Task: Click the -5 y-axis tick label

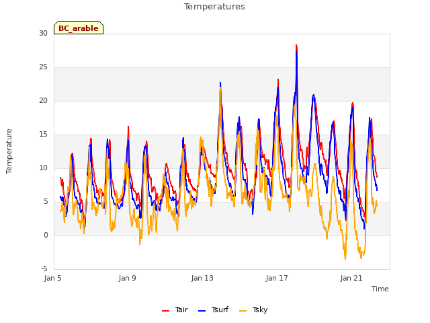Action: coord(44,268)
